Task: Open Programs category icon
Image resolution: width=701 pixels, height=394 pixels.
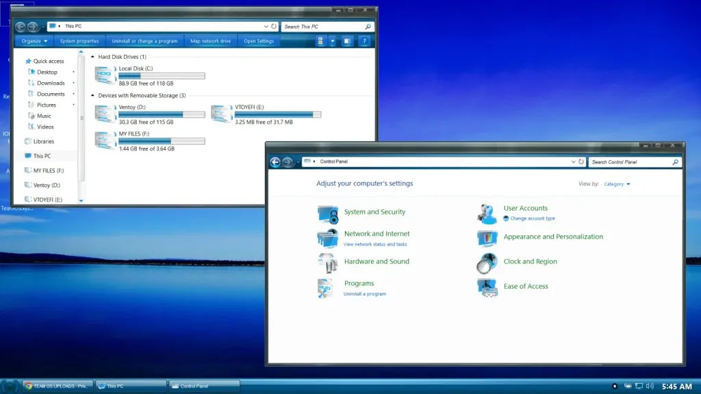Action: (325, 288)
